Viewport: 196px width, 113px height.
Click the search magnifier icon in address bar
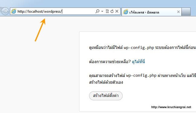coord(97,11)
